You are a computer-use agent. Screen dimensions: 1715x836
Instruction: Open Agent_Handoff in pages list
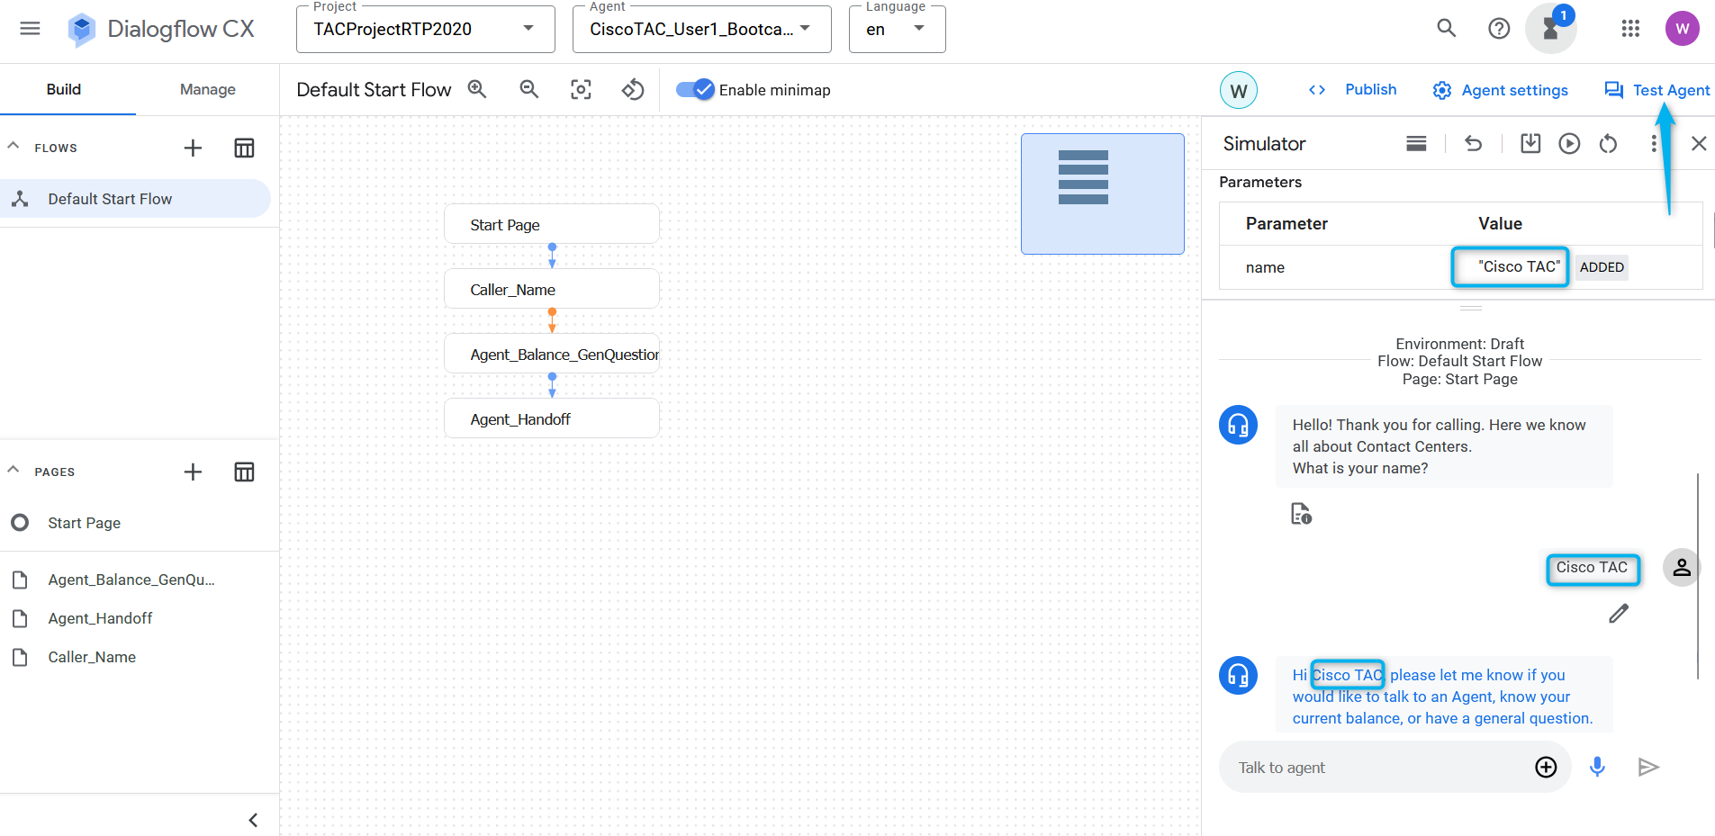click(x=140, y=618)
